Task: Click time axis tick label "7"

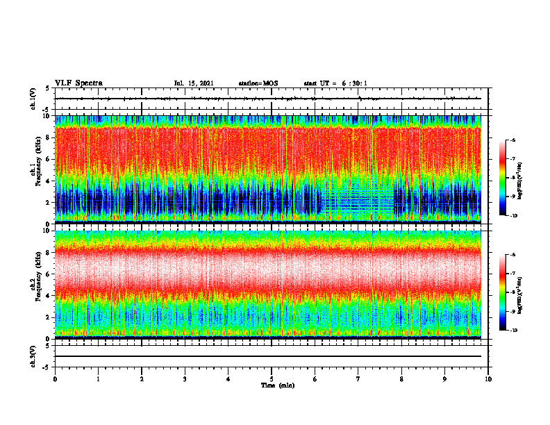Action: point(358,379)
